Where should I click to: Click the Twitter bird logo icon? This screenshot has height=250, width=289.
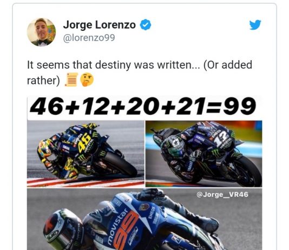[x=255, y=25]
